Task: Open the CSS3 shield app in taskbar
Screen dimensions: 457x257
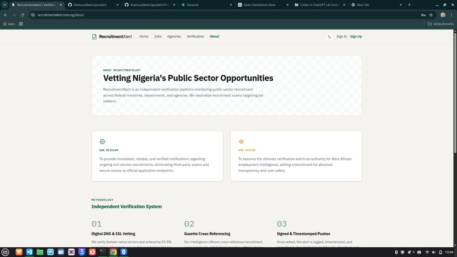Action: pyautogui.click(x=82, y=252)
